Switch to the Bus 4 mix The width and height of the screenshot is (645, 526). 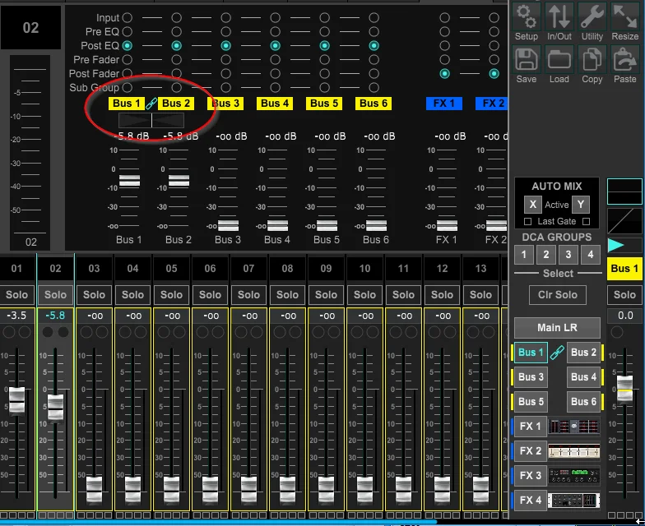583,377
